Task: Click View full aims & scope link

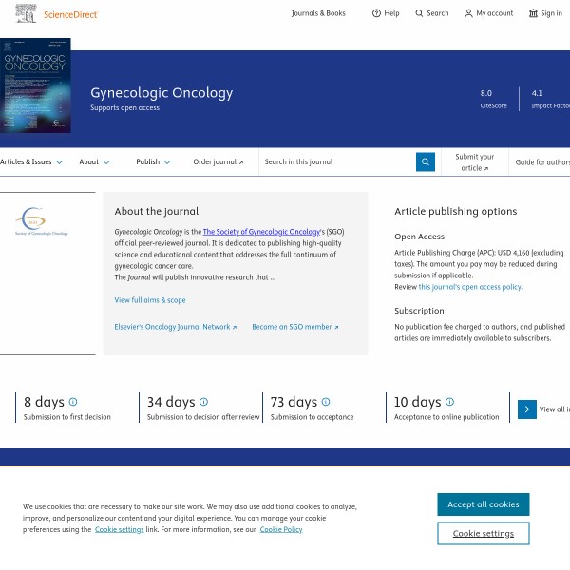Action: pyautogui.click(x=150, y=300)
